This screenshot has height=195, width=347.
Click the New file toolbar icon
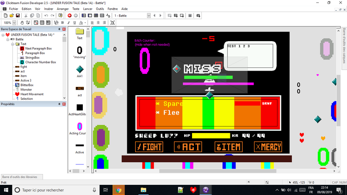pos(6,15)
